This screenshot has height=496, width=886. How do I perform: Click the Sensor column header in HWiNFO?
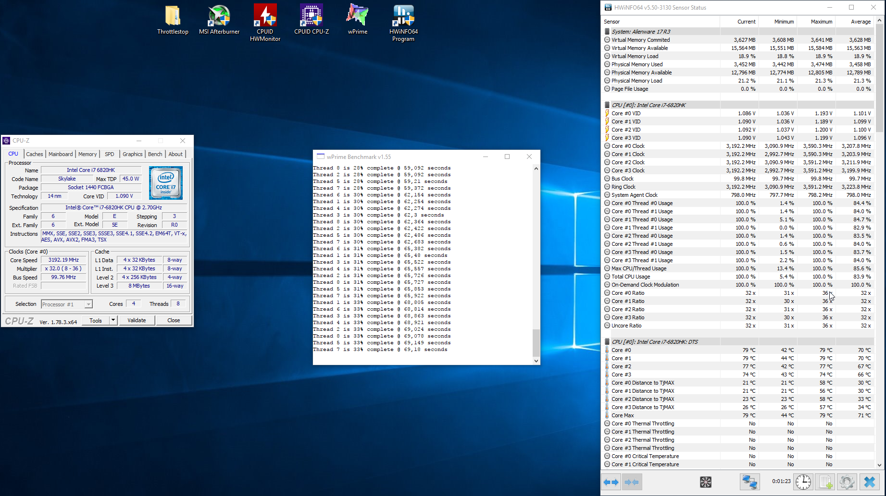click(661, 22)
